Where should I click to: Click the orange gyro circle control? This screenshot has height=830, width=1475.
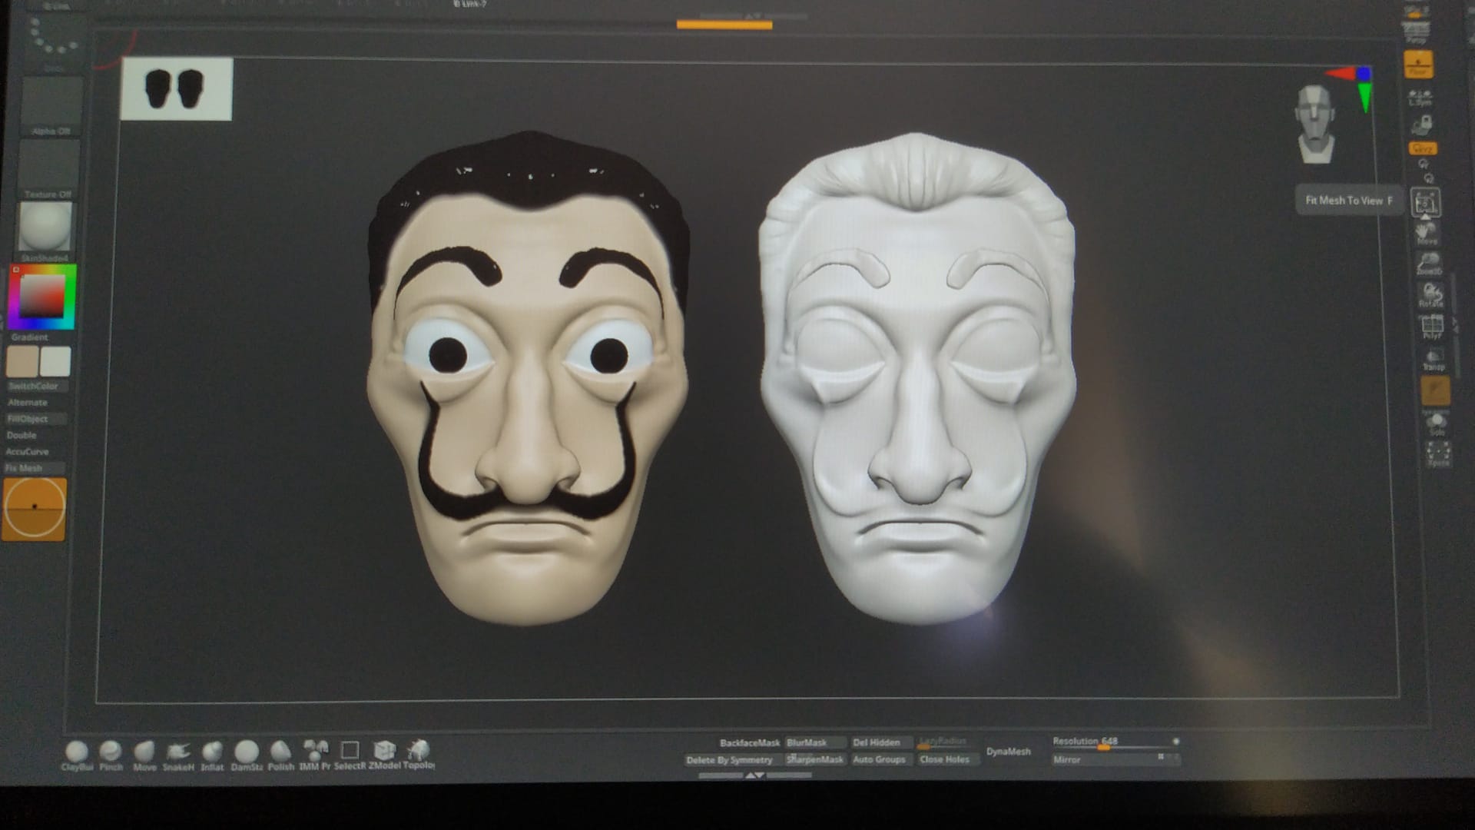(x=35, y=508)
